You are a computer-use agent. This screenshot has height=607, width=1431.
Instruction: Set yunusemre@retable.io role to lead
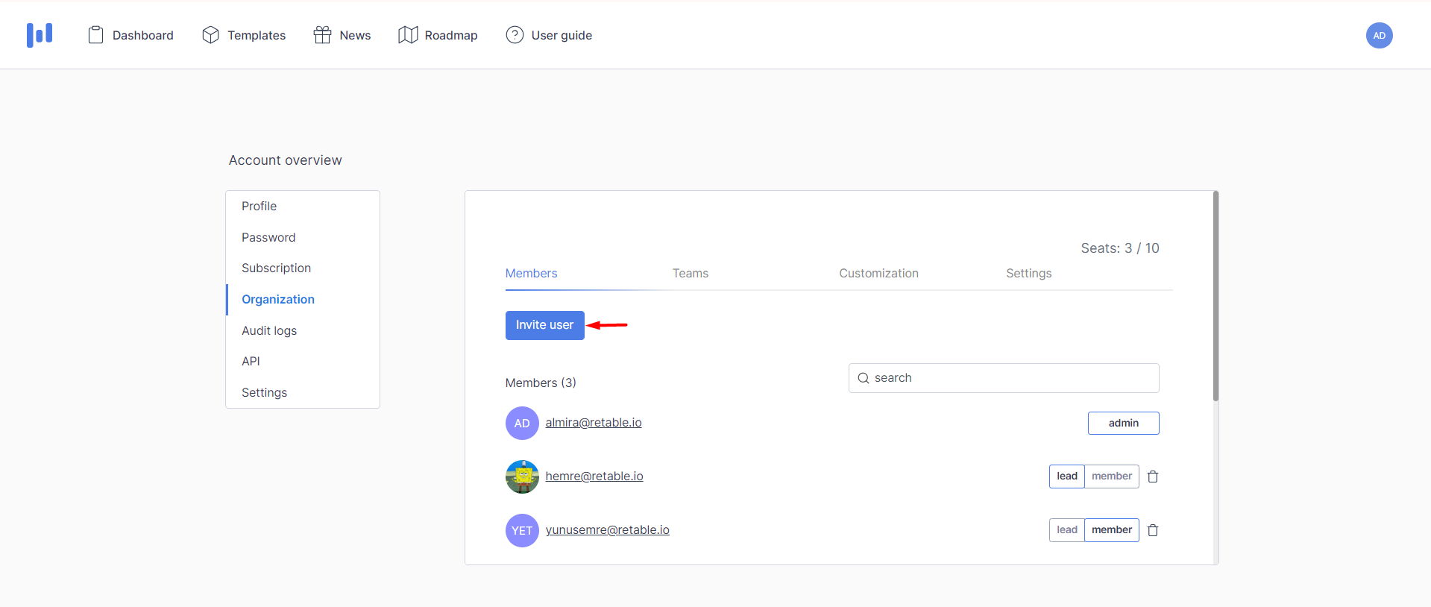point(1066,530)
